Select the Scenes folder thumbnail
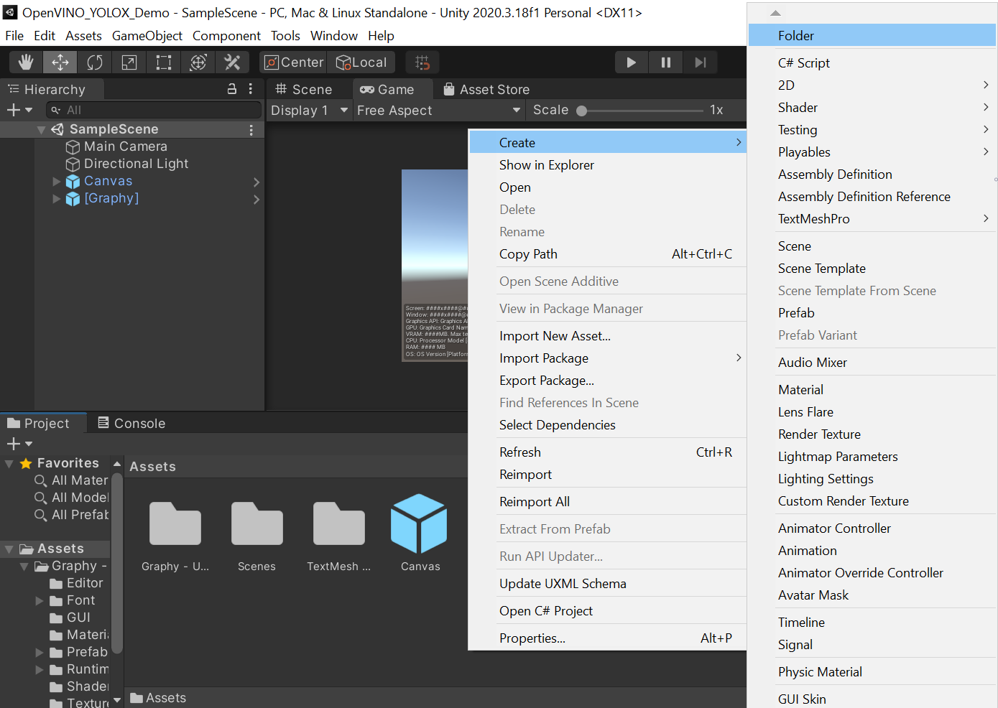Image resolution: width=998 pixels, height=708 pixels. pyautogui.click(x=257, y=524)
